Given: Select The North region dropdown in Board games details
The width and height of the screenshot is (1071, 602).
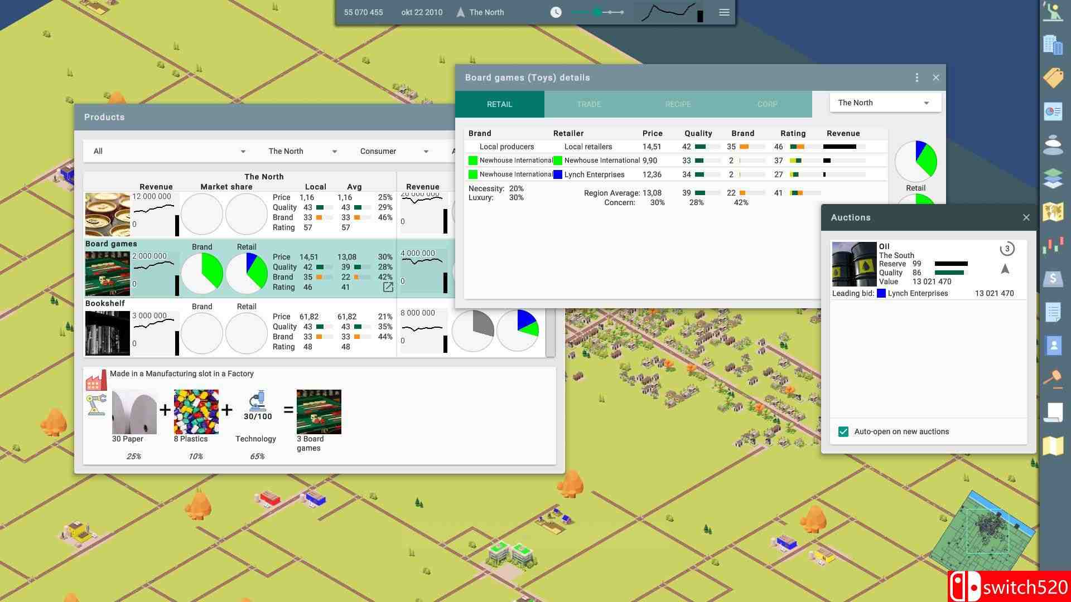Looking at the screenshot, I should (881, 102).
